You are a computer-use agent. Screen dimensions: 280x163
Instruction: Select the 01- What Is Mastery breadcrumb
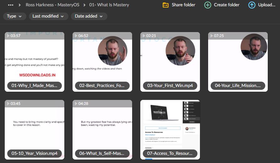pyautogui.click(x=109, y=5)
